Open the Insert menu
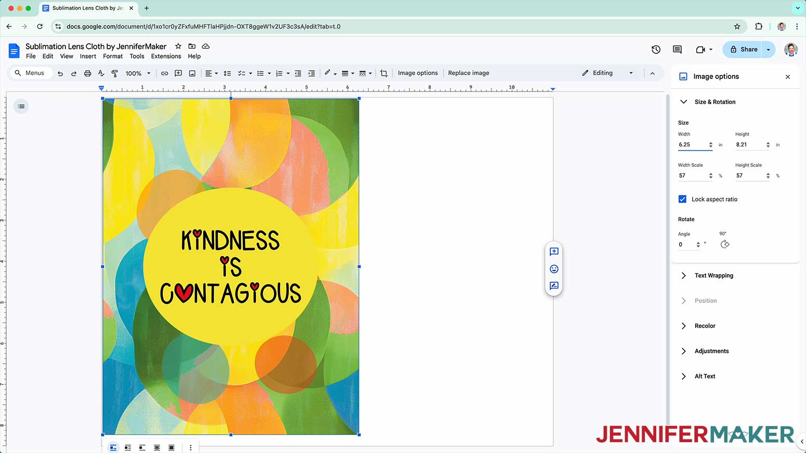Image resolution: width=806 pixels, height=453 pixels. [88, 56]
